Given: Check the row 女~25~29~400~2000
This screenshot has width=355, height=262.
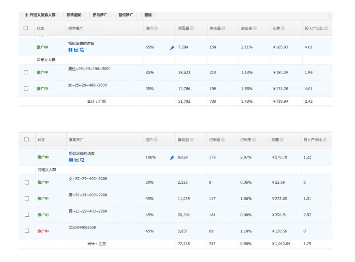Looking at the screenshot, I should (x=27, y=182).
